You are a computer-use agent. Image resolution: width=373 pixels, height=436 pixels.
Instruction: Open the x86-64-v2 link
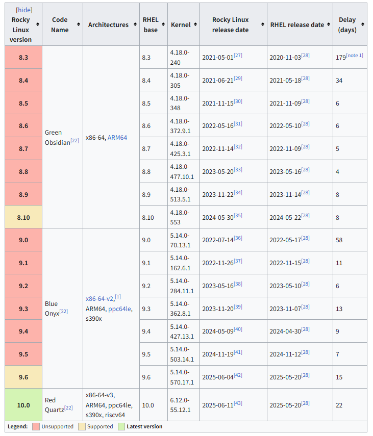pyautogui.click(x=100, y=299)
